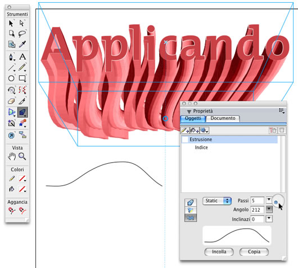Click the Add Fill button in Proprietà
This screenshot has height=268, width=298.
point(195,131)
